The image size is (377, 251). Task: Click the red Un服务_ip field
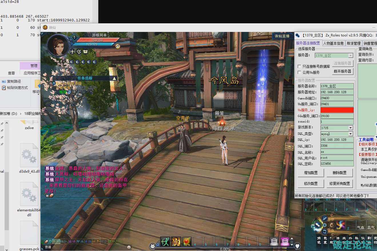click(337, 110)
